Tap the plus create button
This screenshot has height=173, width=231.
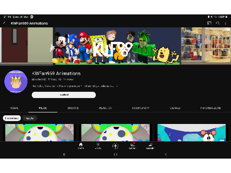tap(115, 146)
